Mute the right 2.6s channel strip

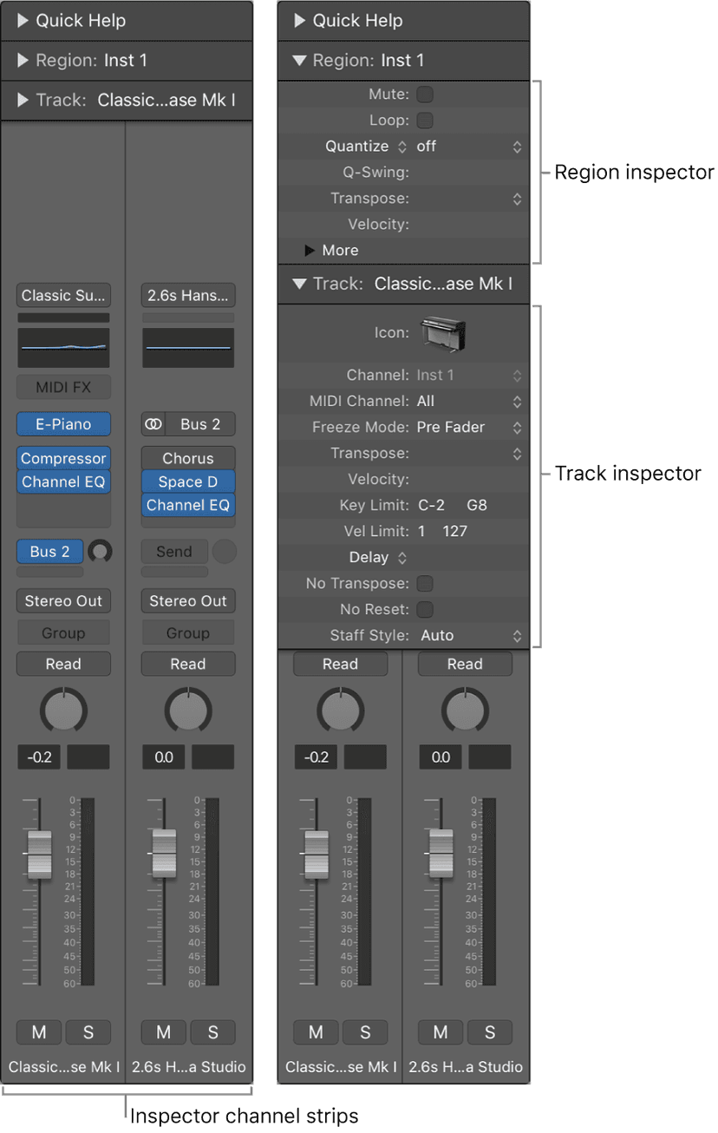(x=441, y=1032)
